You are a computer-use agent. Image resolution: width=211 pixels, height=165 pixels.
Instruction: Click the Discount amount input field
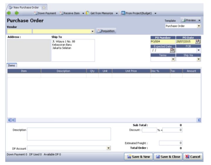pos(172,130)
